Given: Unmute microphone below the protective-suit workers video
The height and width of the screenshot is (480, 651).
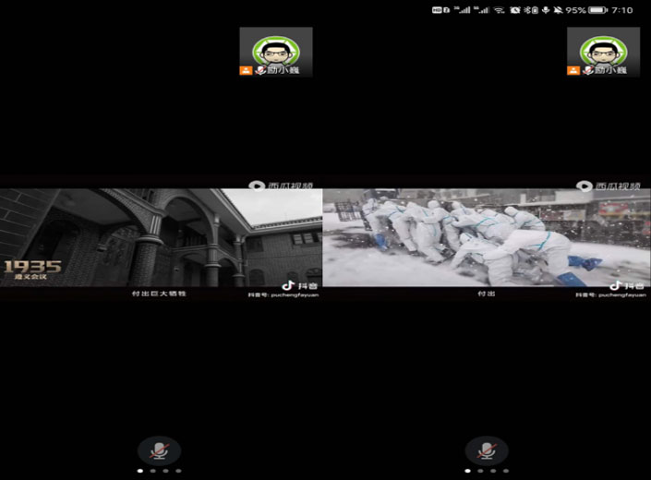Looking at the screenshot, I should click(x=486, y=450).
